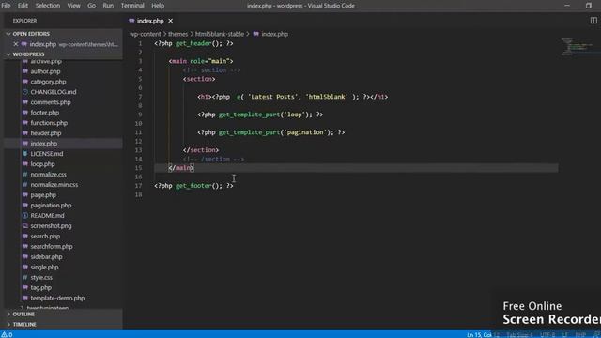Open the View menu
Screen dimensions: 601x338
(73, 6)
